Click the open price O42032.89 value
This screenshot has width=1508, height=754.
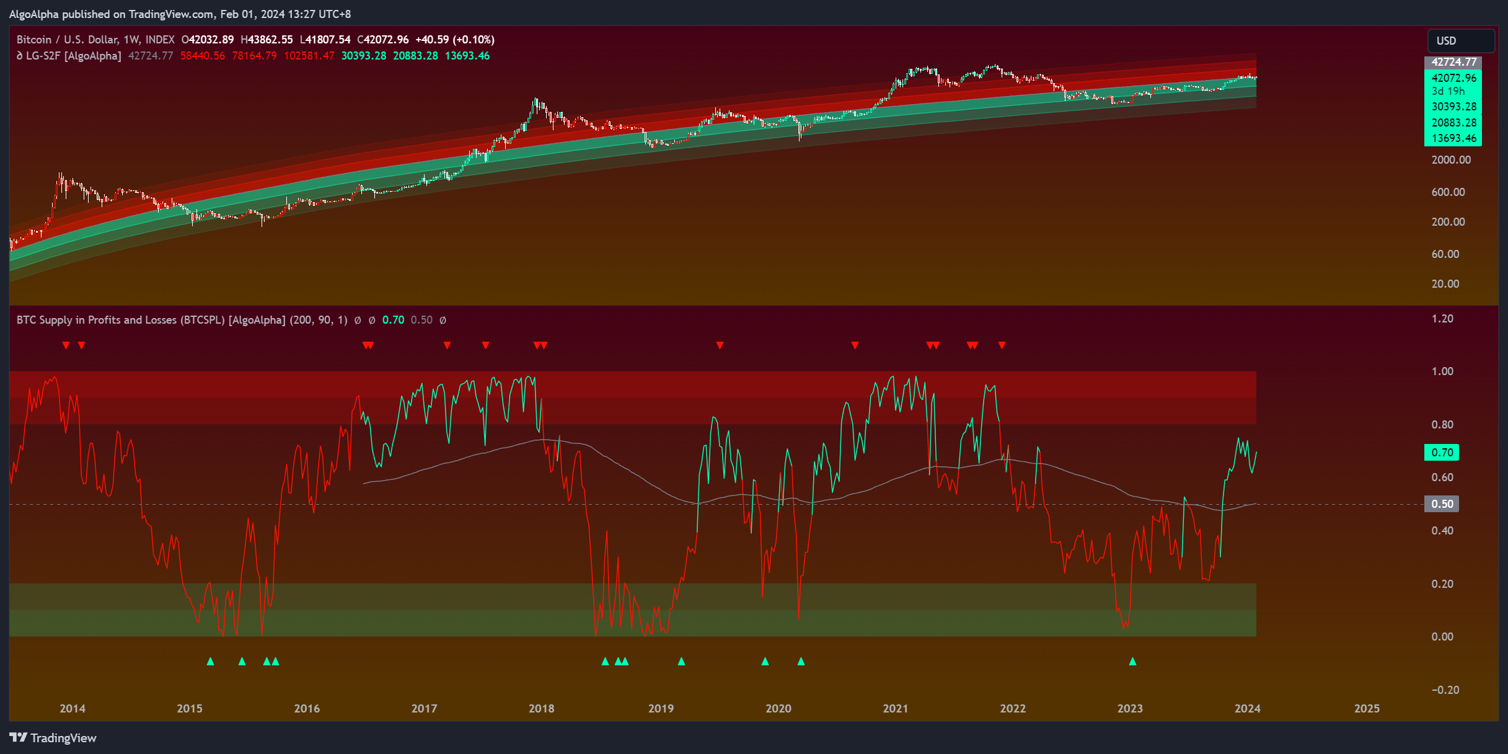tap(207, 40)
